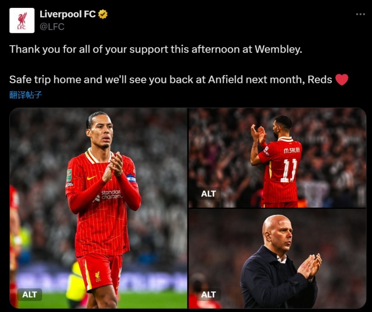Translate the post via the 翻译帖子 link

coord(26,95)
